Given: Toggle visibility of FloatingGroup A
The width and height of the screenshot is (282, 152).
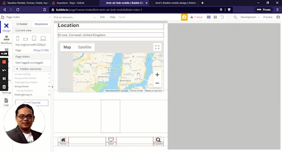Looking at the screenshot, I should tap(49, 95).
